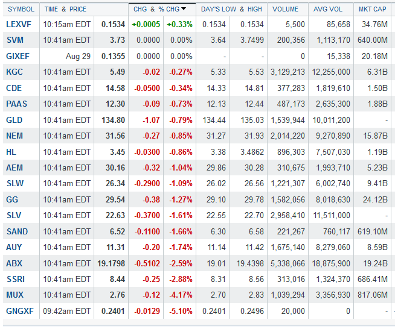
Task: Click HL day's high 3.4862
Action: (x=252, y=152)
